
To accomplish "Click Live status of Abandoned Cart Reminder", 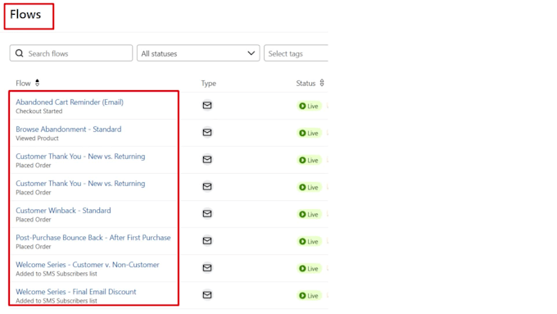I will [309, 106].
